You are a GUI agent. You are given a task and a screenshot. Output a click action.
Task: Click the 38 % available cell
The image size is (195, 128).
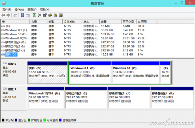point(141,26)
